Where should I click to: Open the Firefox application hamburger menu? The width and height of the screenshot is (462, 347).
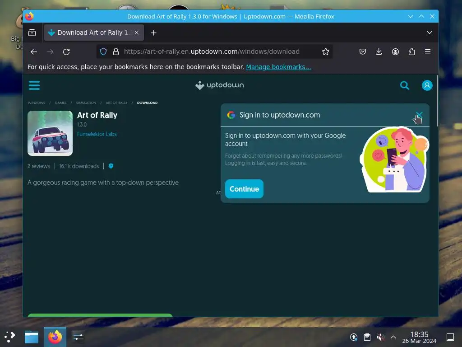(x=428, y=52)
